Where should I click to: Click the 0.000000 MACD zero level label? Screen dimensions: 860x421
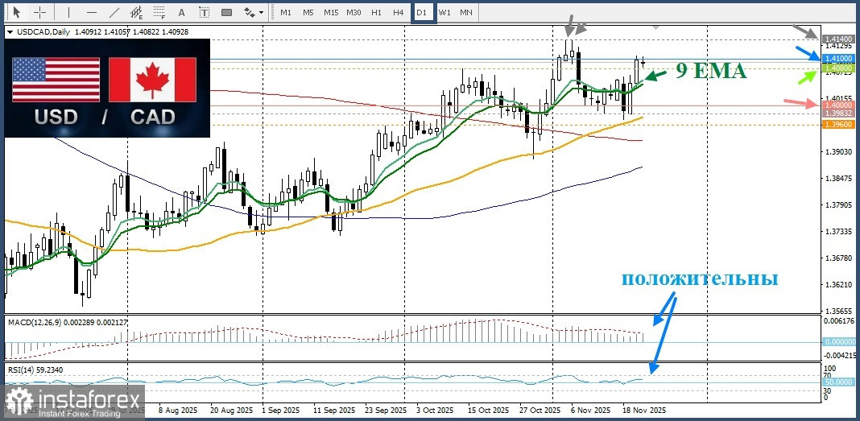[x=837, y=341]
